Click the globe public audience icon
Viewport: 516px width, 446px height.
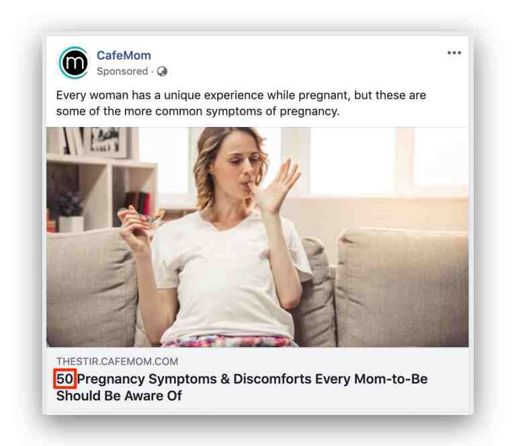(x=162, y=71)
